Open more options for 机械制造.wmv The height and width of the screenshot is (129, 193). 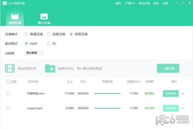(183, 93)
